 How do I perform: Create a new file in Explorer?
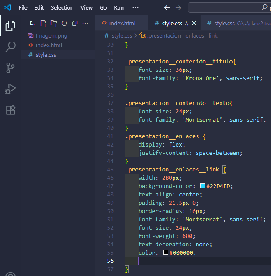43,23
